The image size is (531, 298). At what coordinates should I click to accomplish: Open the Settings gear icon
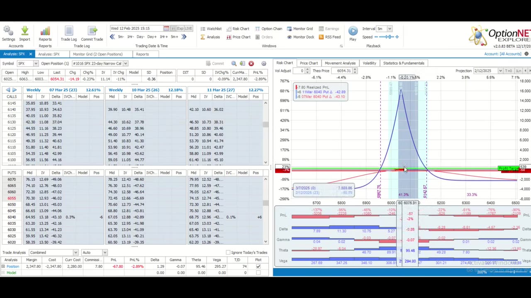[8, 31]
